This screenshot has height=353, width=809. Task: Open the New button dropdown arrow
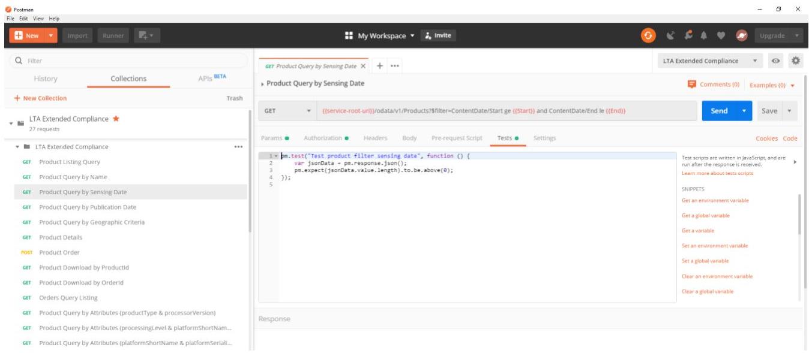(x=50, y=36)
